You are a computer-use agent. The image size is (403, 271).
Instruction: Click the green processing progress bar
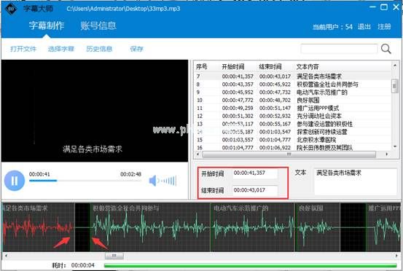251,265
